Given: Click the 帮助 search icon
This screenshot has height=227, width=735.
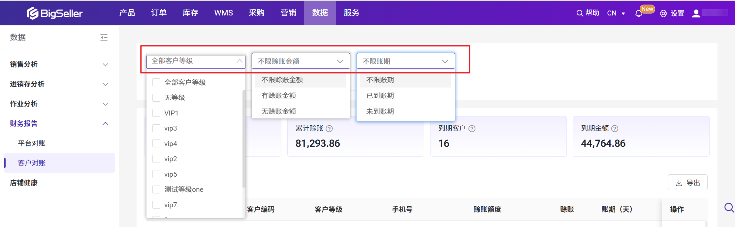Looking at the screenshot, I should pyautogui.click(x=580, y=13).
